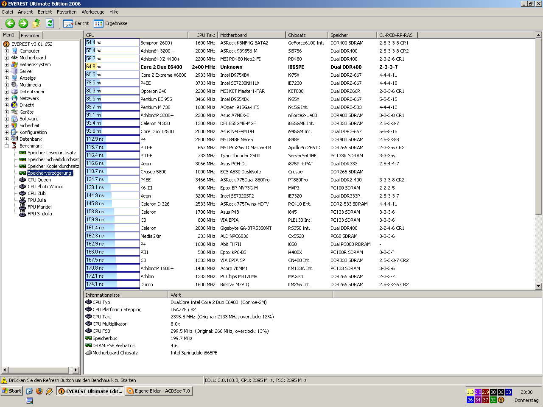This screenshot has width=543, height=407.
Task: Click the Informationsliste column header
Action: [126, 295]
